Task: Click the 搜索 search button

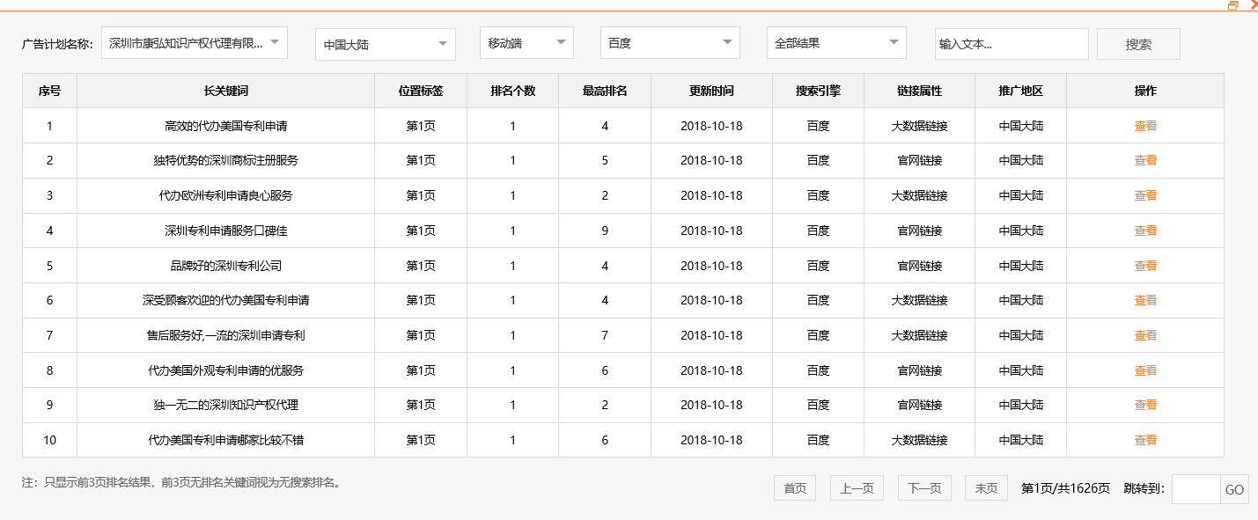Action: 1137,43
